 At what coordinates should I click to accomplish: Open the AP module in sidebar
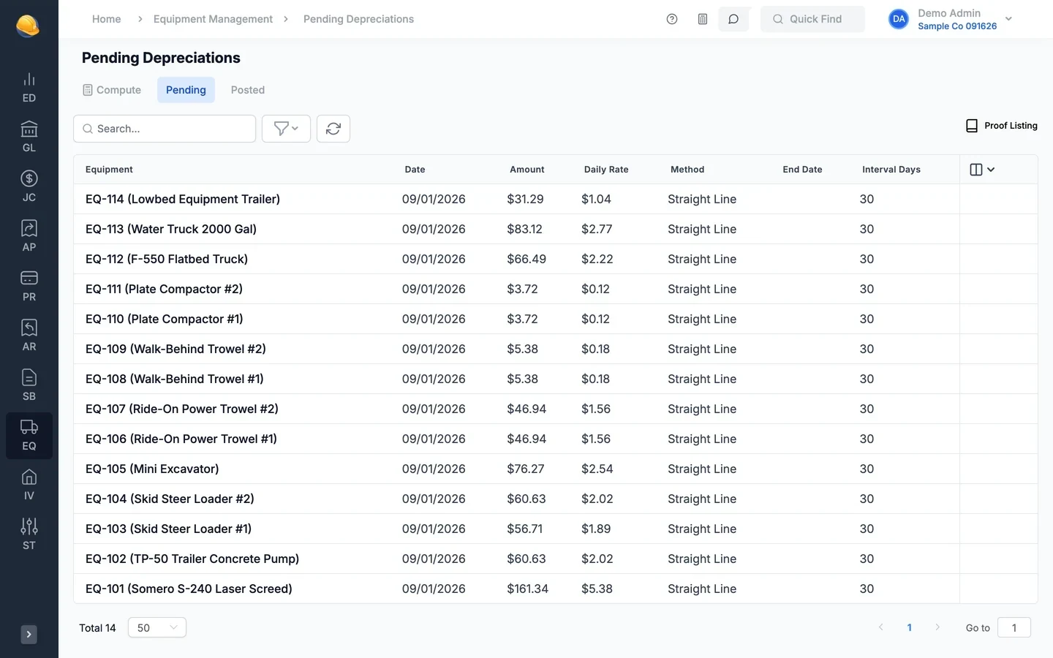point(29,237)
